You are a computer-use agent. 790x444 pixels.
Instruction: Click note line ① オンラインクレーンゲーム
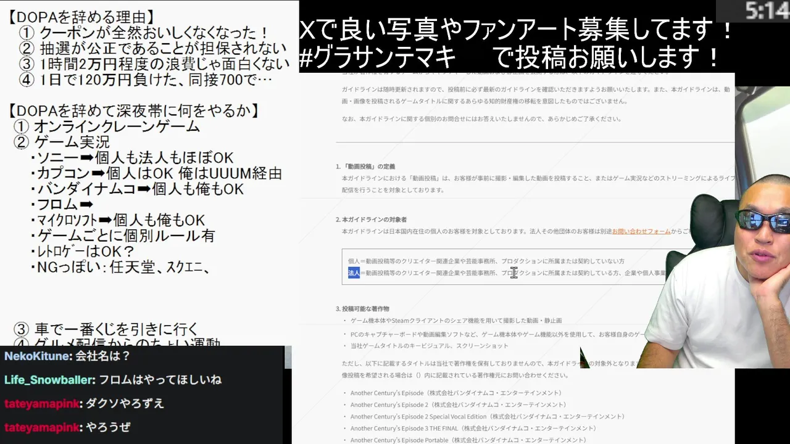coord(107,126)
